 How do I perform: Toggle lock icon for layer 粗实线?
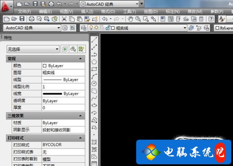(108, 28)
